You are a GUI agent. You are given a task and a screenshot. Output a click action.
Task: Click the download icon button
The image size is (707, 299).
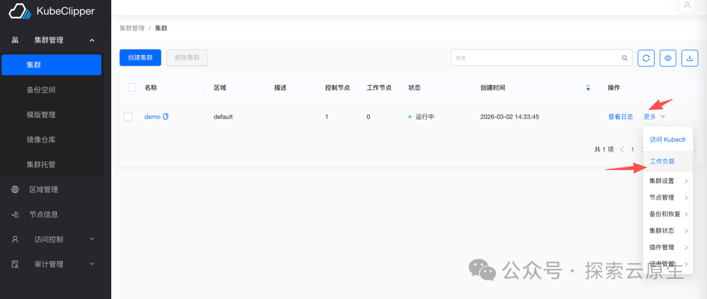point(690,58)
